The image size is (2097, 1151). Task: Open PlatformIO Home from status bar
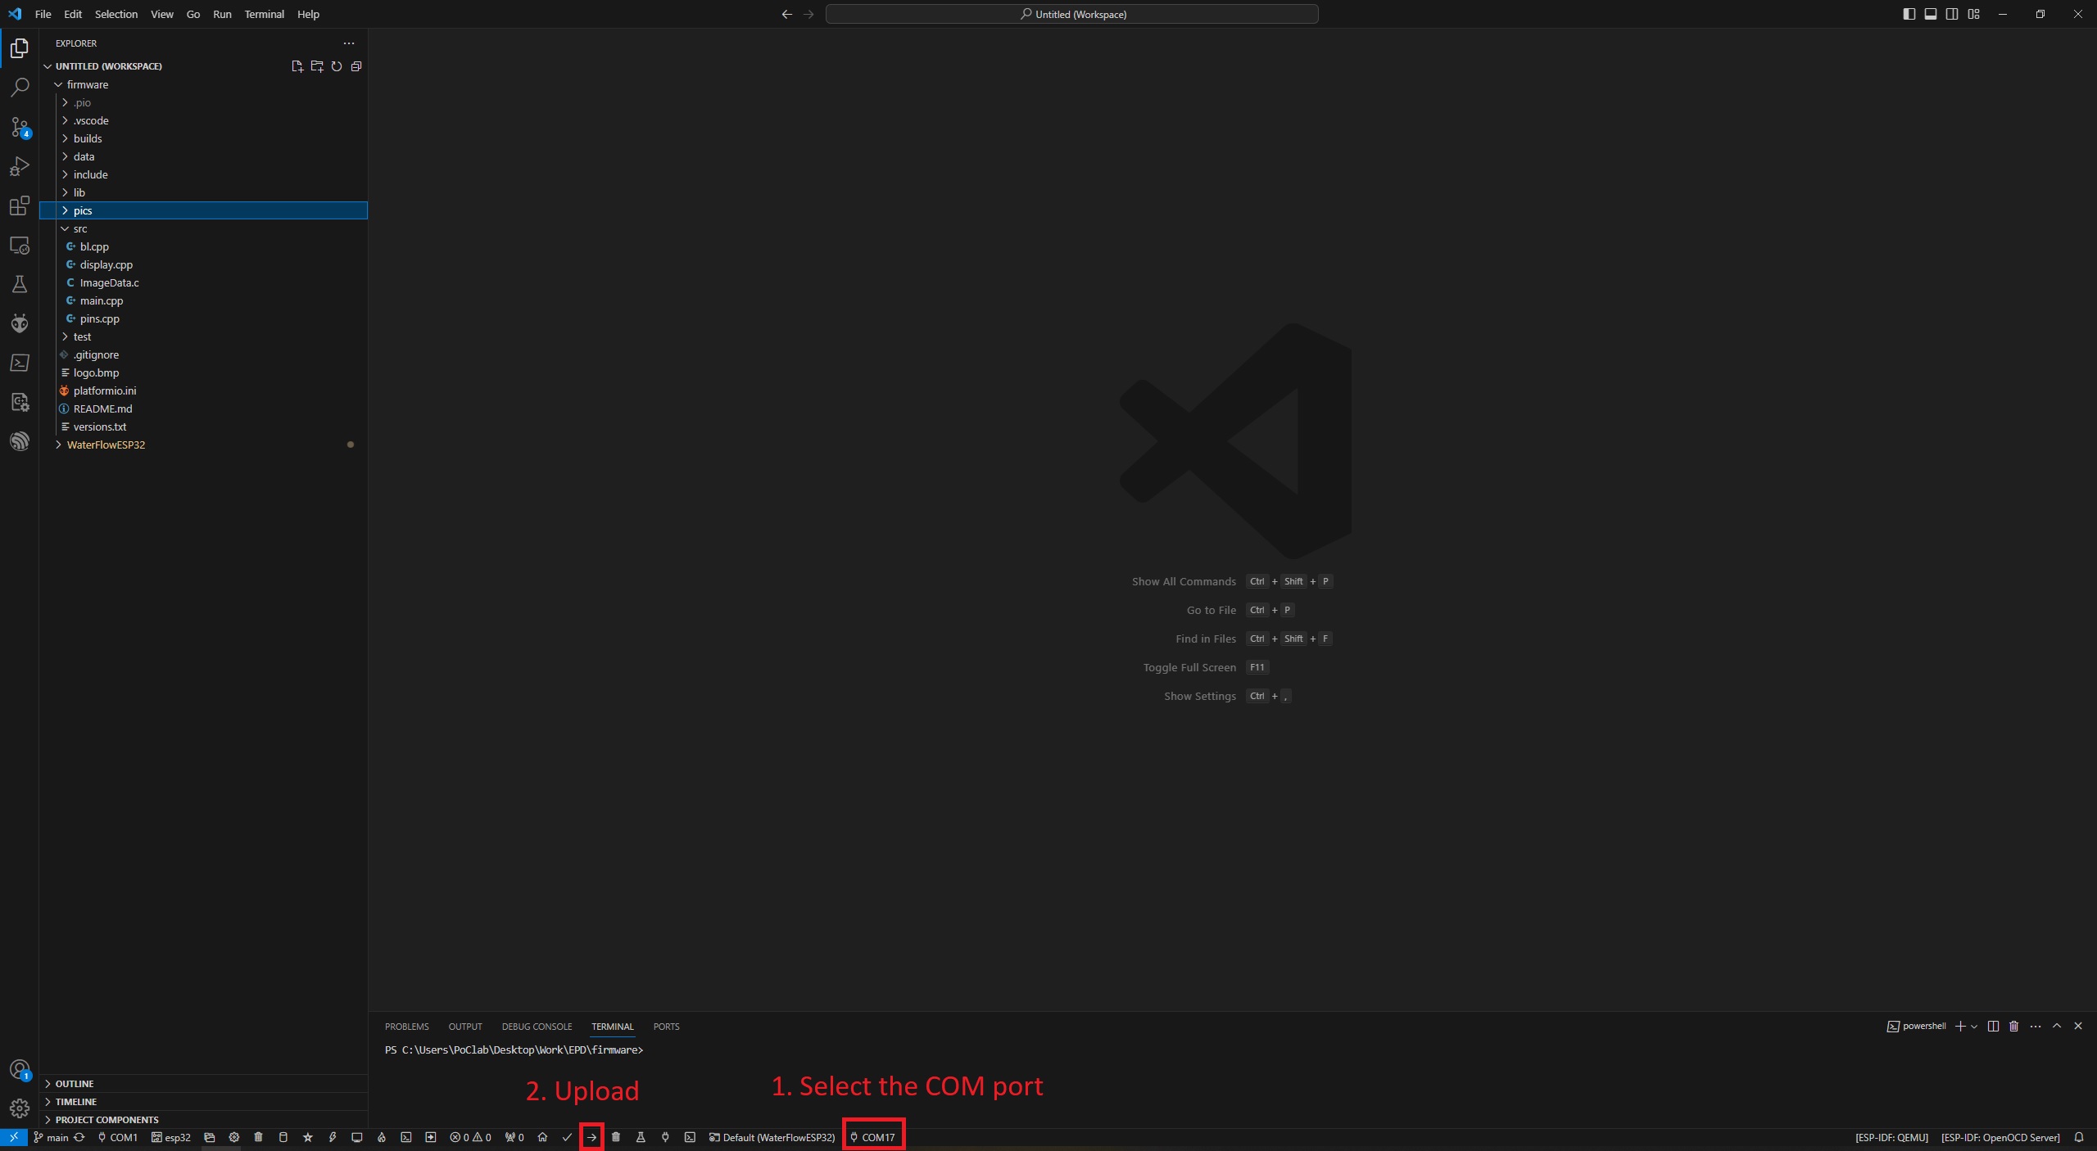point(542,1137)
